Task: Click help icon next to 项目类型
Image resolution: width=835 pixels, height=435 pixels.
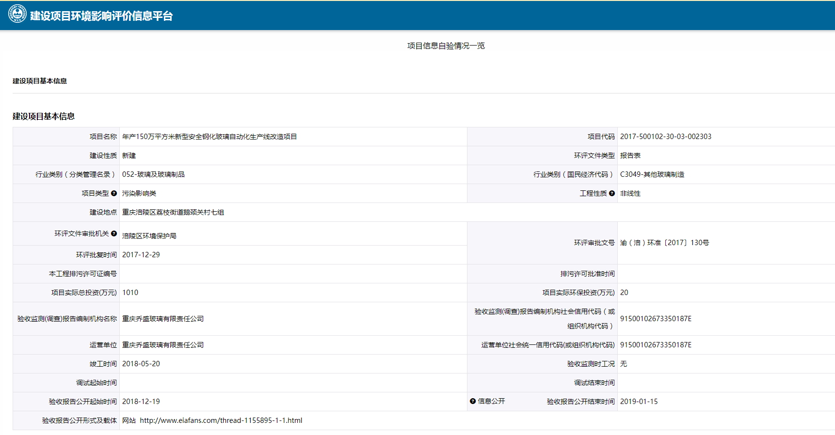Action: 114,193
